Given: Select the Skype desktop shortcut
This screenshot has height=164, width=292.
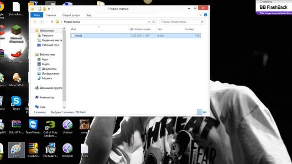Looking at the screenshot, I should pyautogui.click(x=16, y=103).
